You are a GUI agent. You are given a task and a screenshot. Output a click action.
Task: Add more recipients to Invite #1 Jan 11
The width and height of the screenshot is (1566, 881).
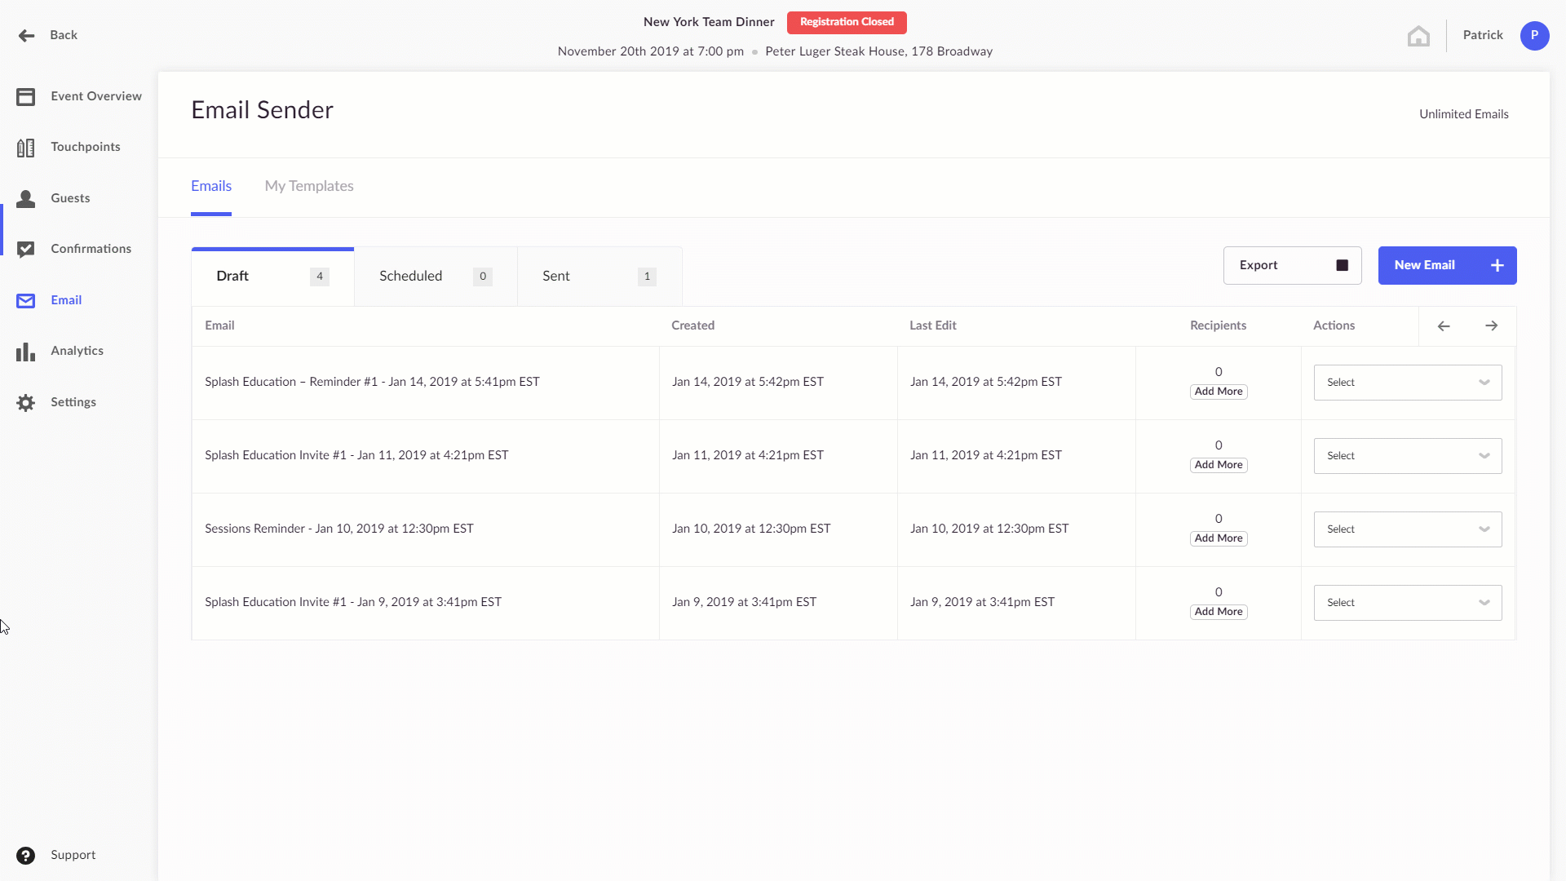(1219, 465)
